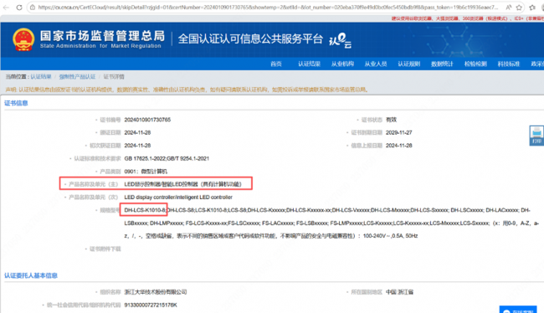
Task: Open the browser extensions puzzle icon
Action: 532,8
